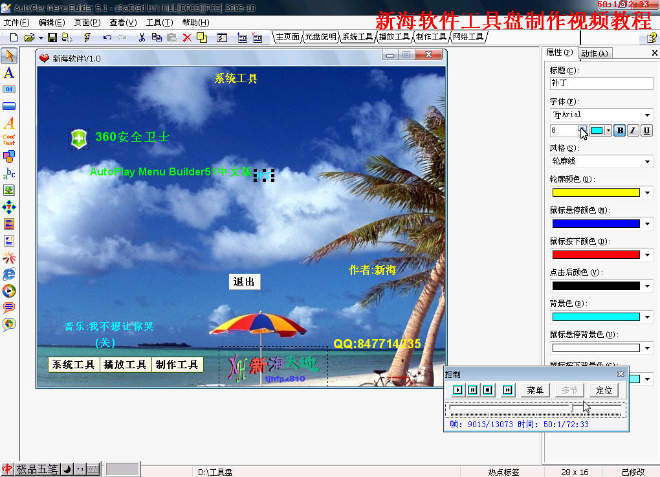Click the yellow overlapping squares duplicate icon
The image size is (660, 477).
[202, 38]
